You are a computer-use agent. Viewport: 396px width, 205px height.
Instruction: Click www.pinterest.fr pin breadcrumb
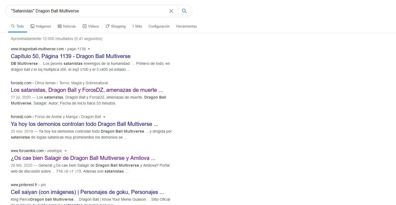click(28, 185)
